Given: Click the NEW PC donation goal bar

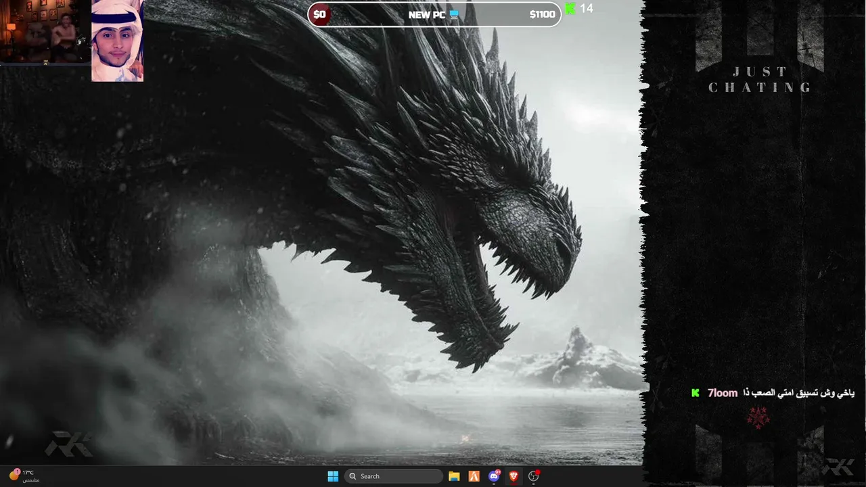Looking at the screenshot, I should coord(434,14).
